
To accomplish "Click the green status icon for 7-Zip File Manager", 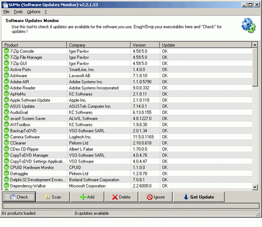I will [6, 57].
